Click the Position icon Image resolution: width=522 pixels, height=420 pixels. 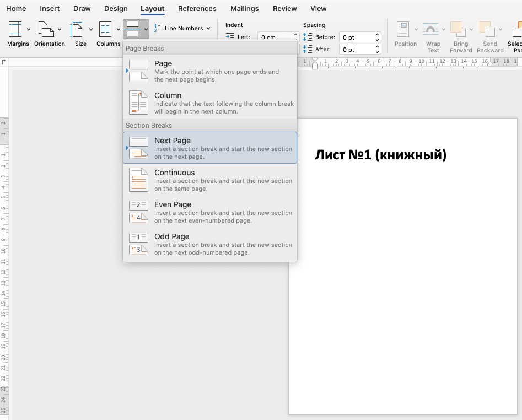tap(403, 29)
